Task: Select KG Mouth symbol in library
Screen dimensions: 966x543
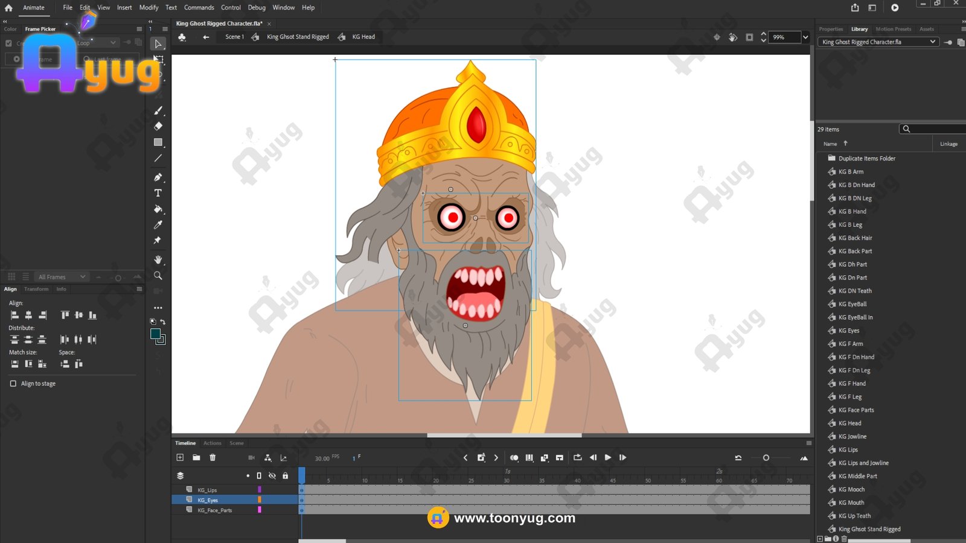Action: (851, 503)
